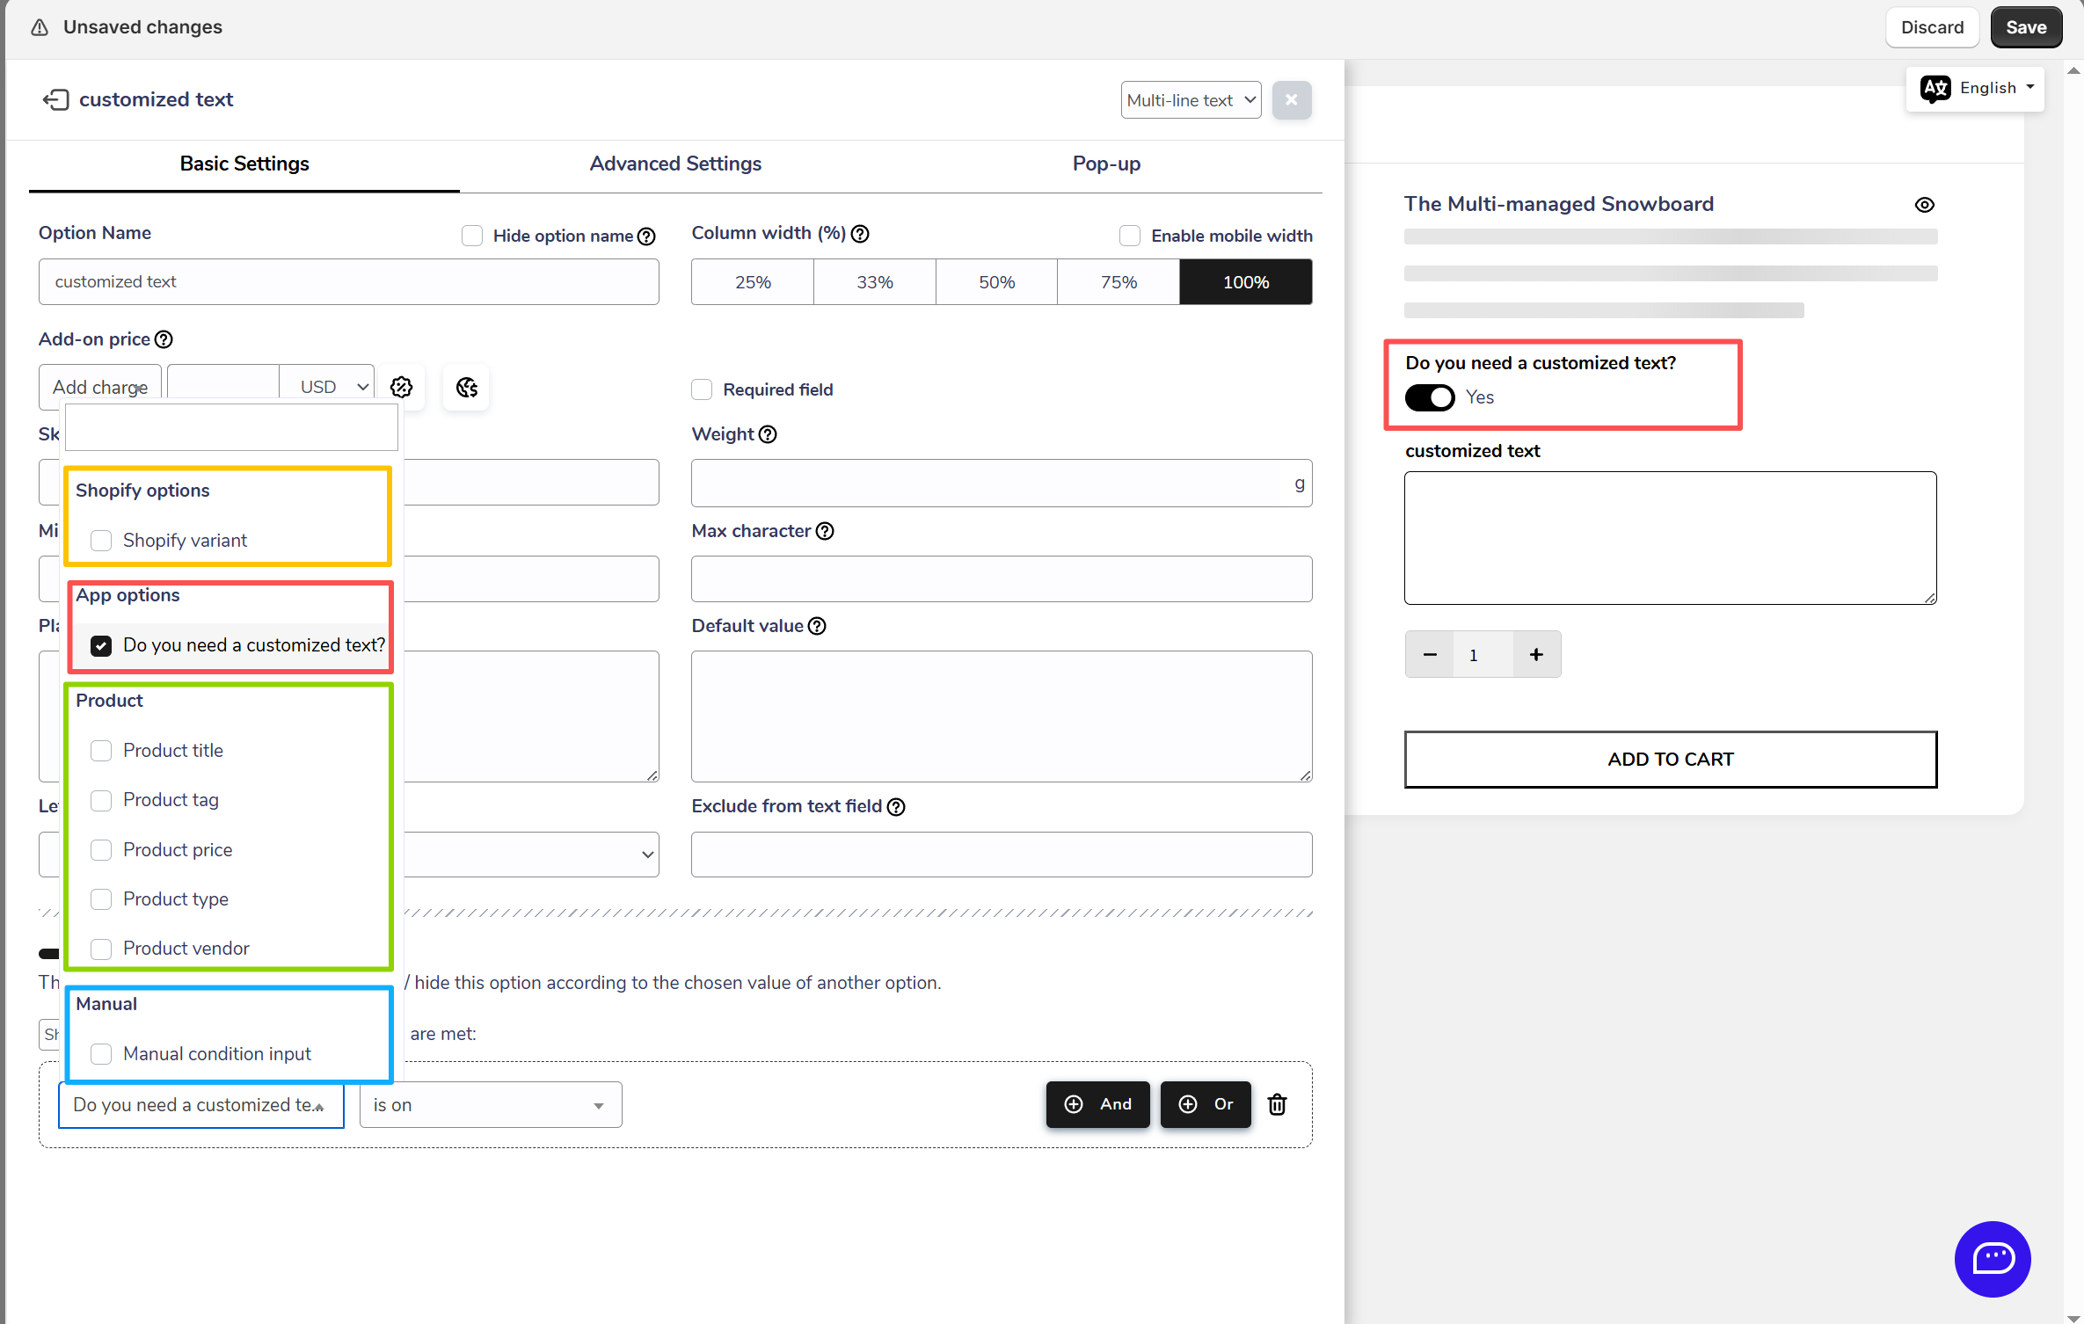
Task: Click the add-on price settings gear icon
Action: 402,387
